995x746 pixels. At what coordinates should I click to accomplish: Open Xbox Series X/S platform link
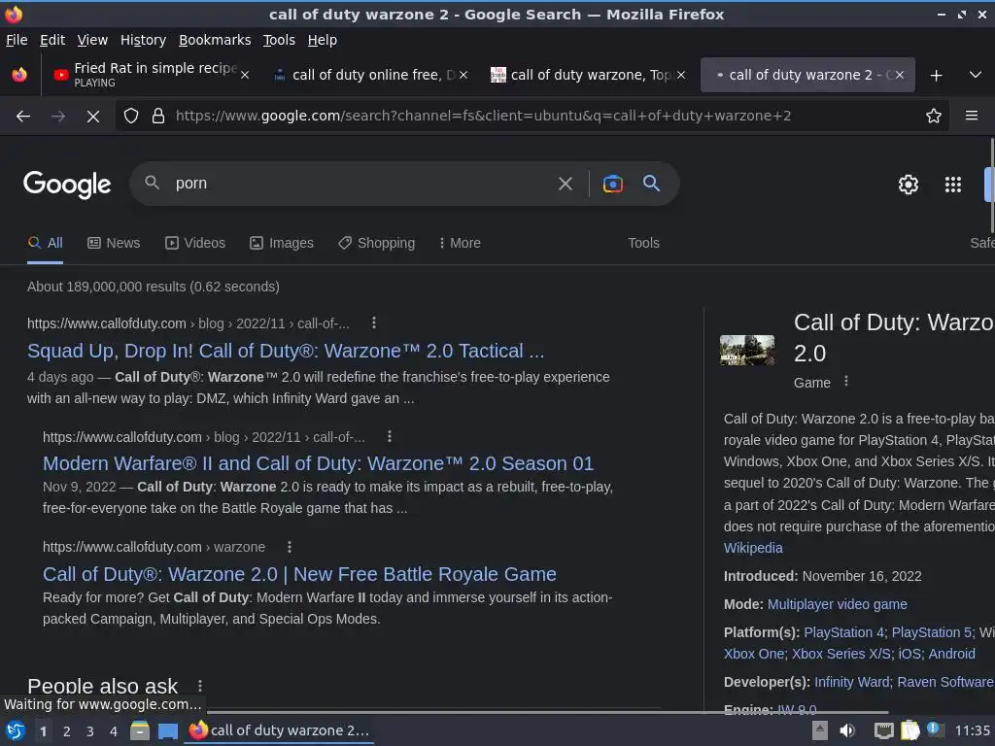841,654
